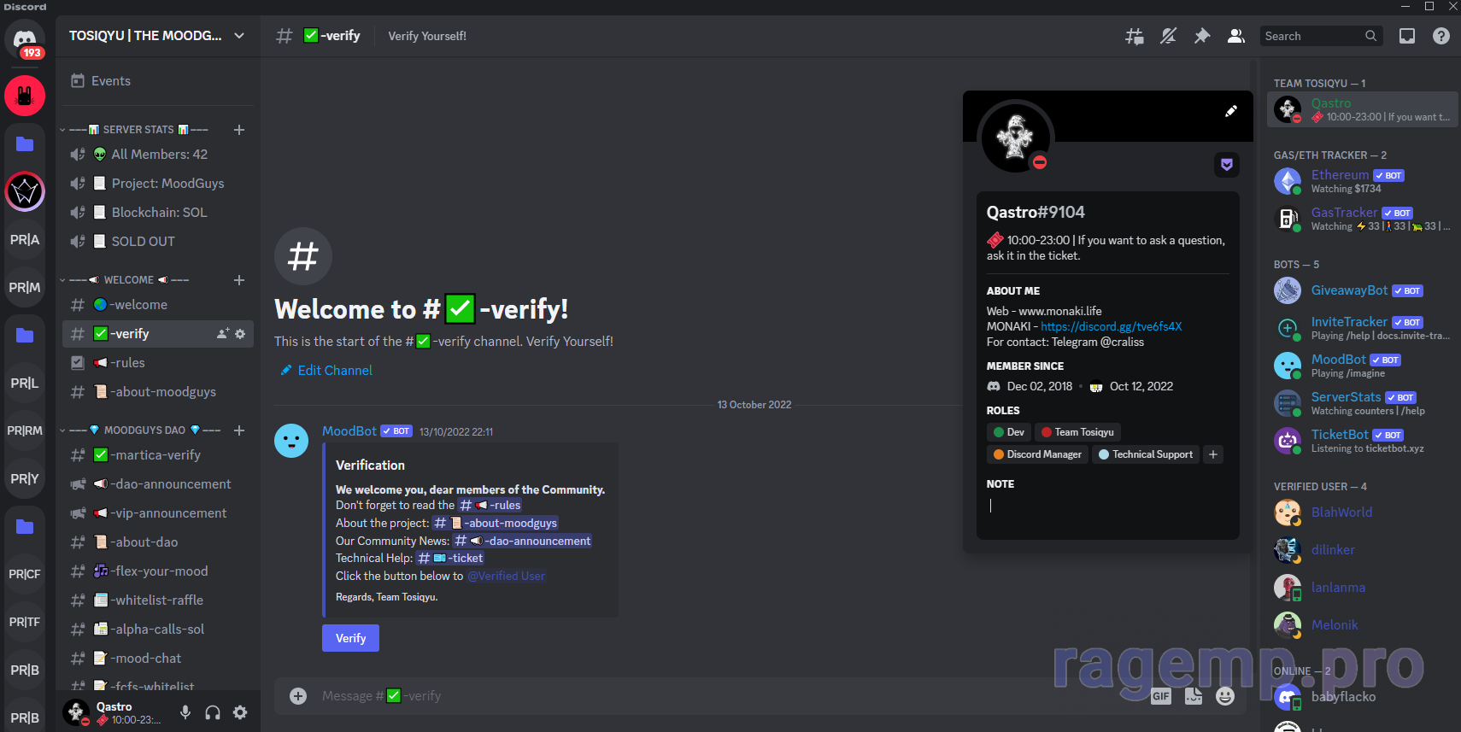Open pinned messages pin icon
Image resolution: width=1461 pixels, height=732 pixels.
pos(1202,36)
